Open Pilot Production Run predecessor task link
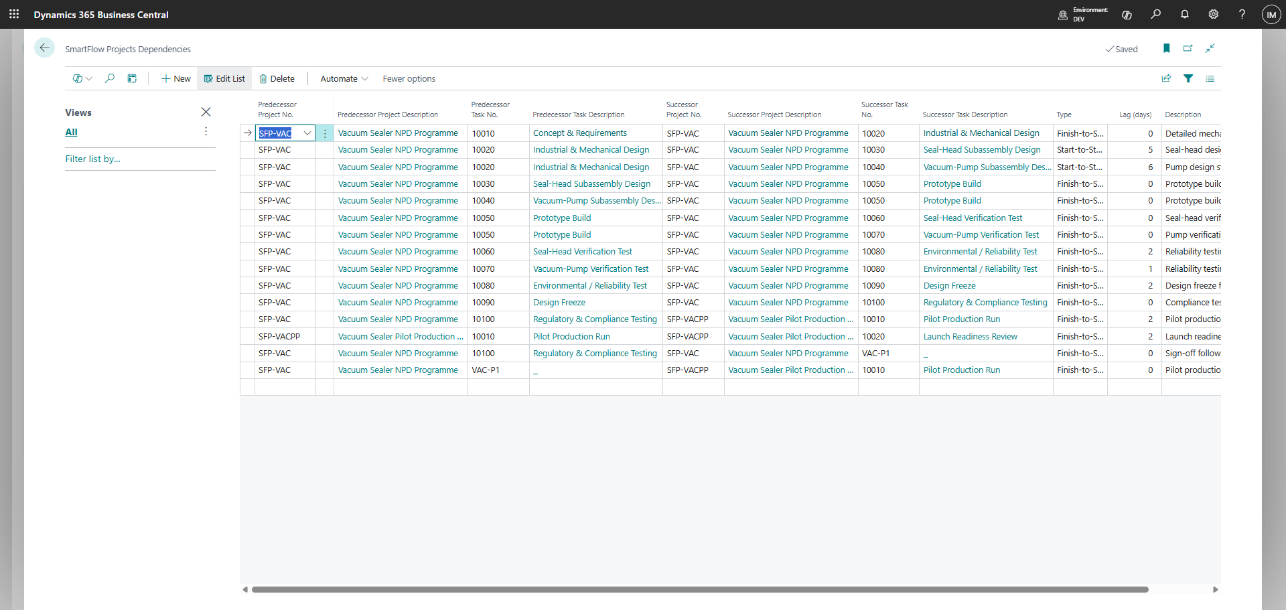1286x610 pixels. 571,336
